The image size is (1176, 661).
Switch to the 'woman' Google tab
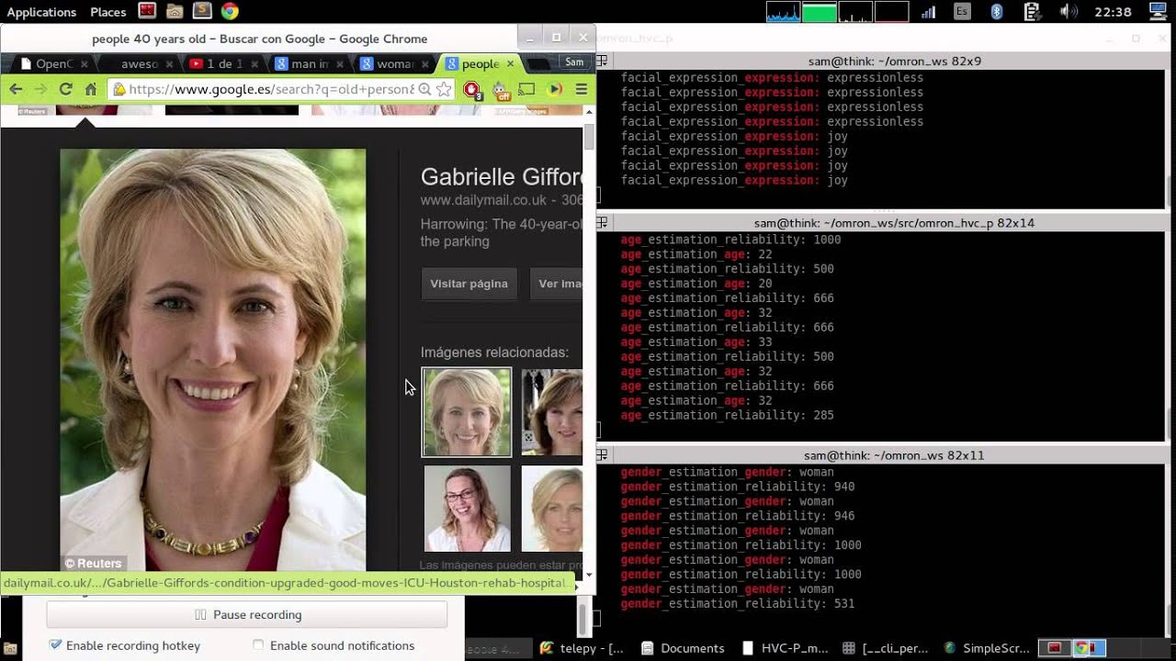point(395,63)
